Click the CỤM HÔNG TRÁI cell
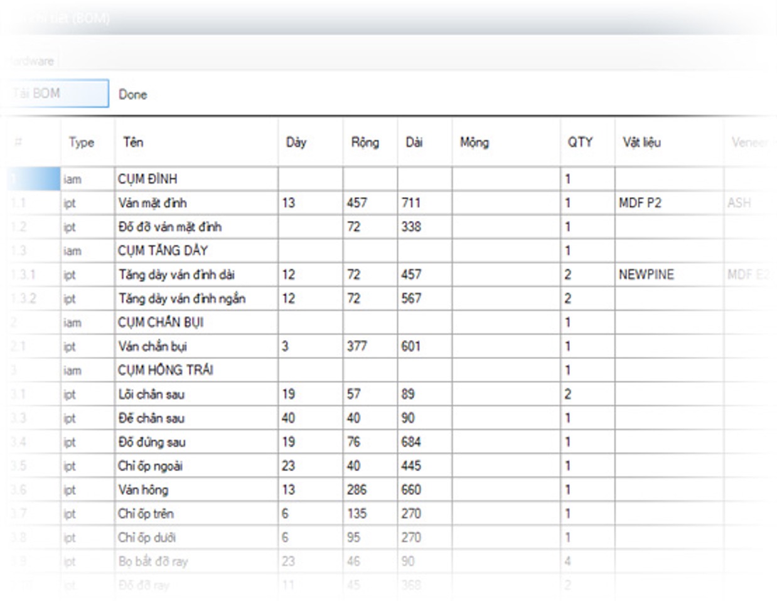 tap(196, 370)
